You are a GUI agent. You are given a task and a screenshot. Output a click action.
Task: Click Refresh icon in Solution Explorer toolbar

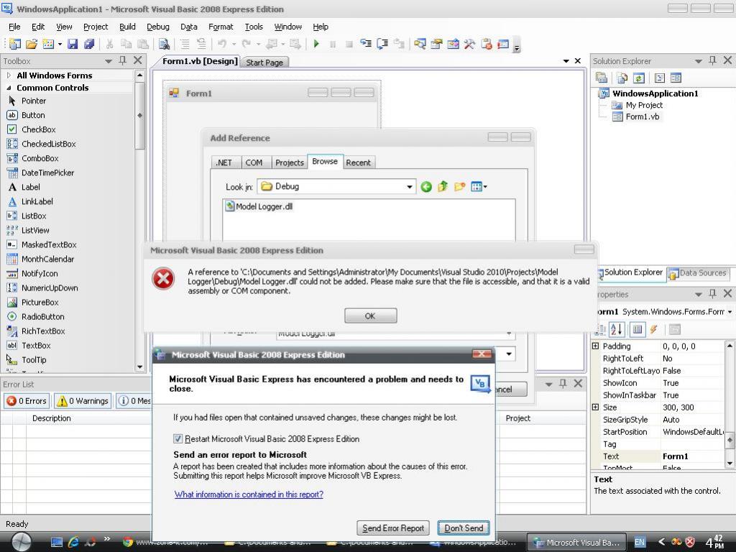pyautogui.click(x=639, y=78)
